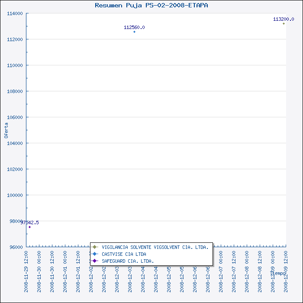
Task: Select the SAFEGUARD CIA. LTDA. legend label
Action: [128, 261]
